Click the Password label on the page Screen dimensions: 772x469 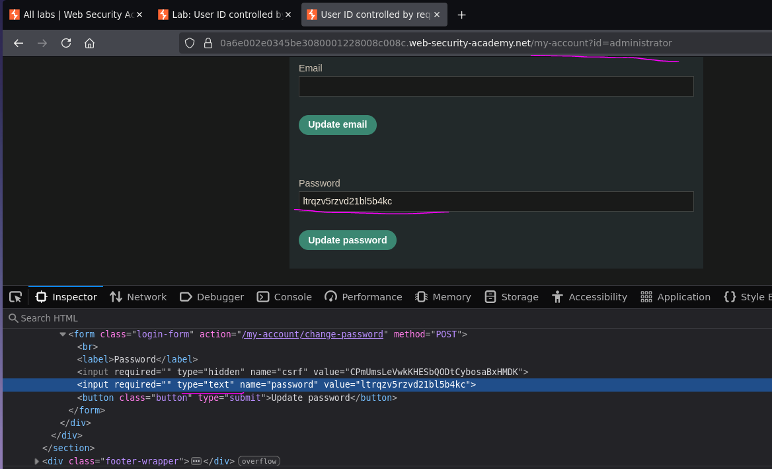point(319,183)
